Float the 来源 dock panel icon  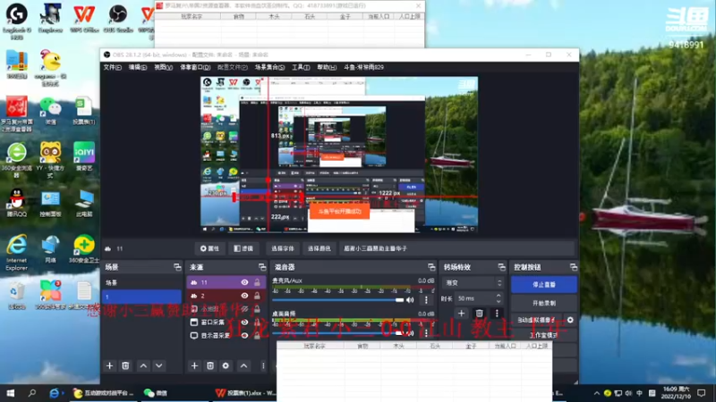point(262,267)
